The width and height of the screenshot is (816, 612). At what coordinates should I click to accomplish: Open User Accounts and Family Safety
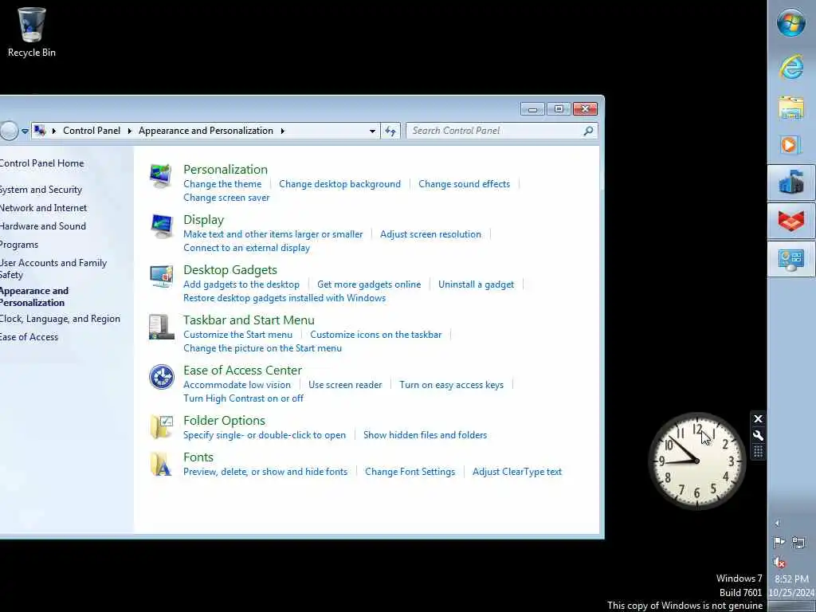tap(53, 269)
